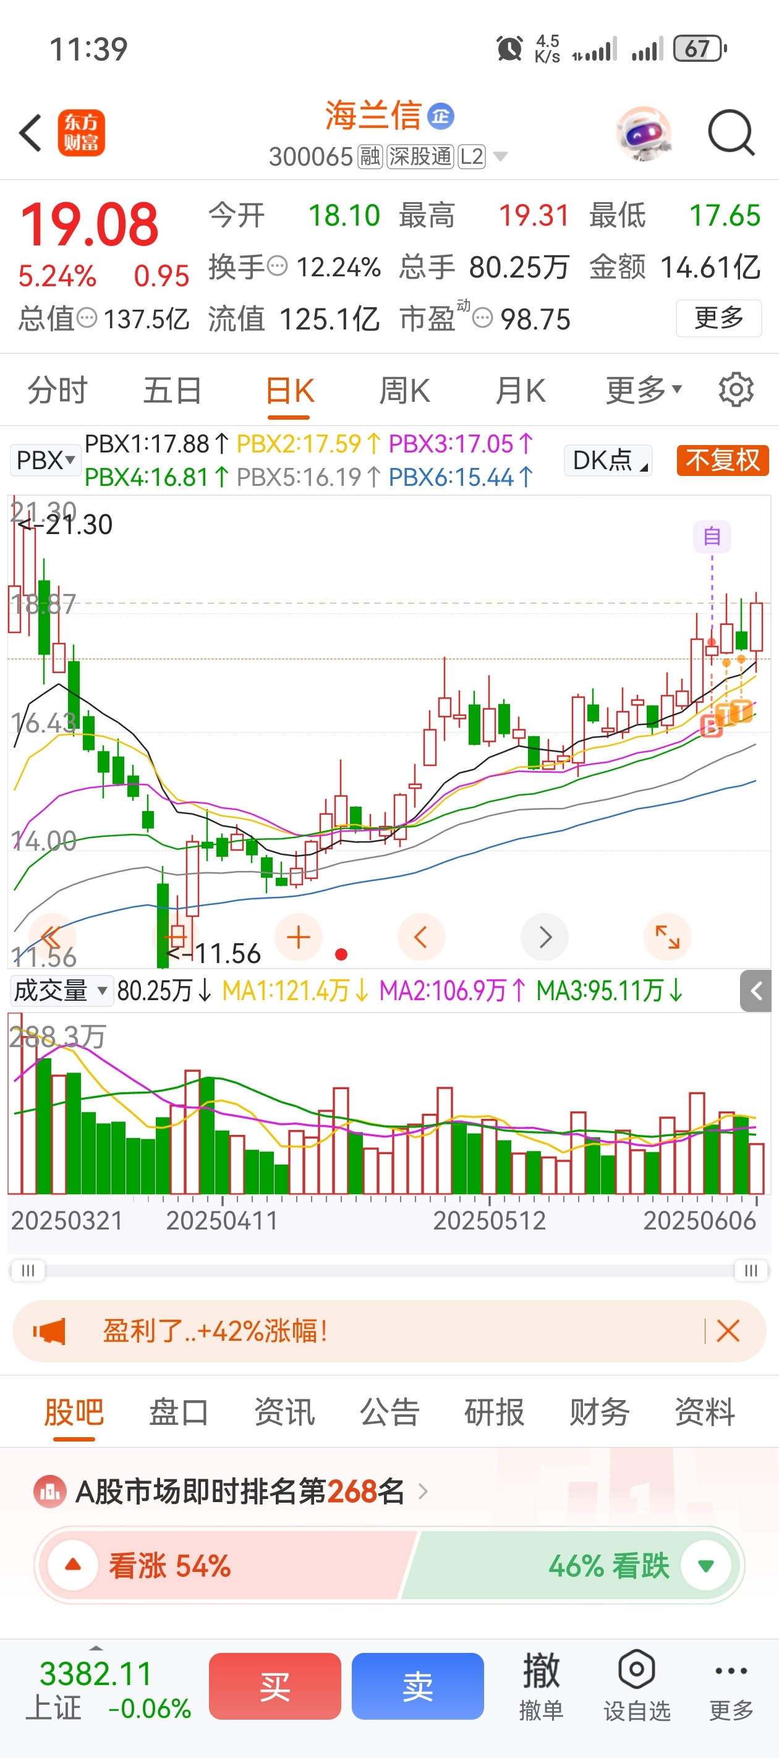Vote 看涨 with up arrow button
Image resolution: width=779 pixels, height=1758 pixels.
(73, 1565)
